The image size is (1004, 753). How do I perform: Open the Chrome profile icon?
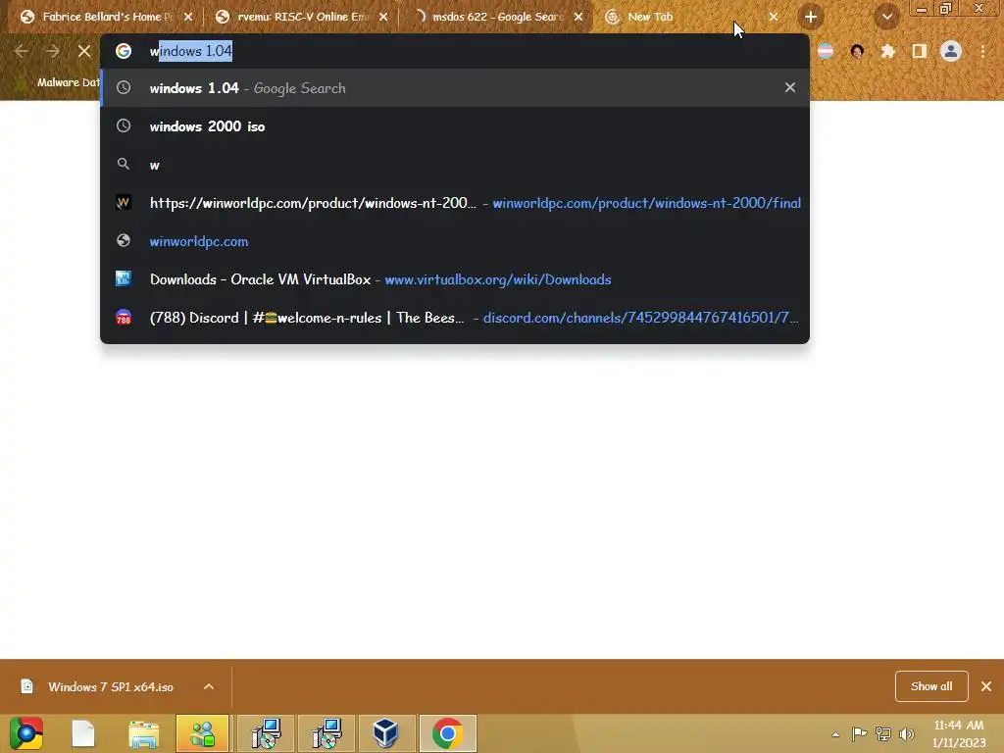pos(951,51)
